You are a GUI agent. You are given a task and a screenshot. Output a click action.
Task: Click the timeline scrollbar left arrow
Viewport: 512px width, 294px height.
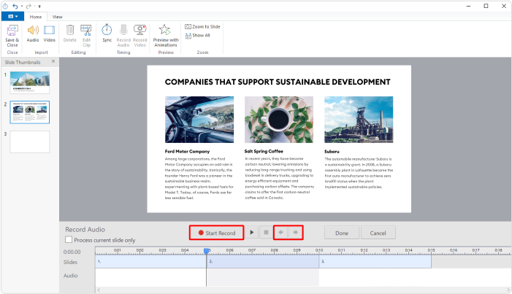99,290
